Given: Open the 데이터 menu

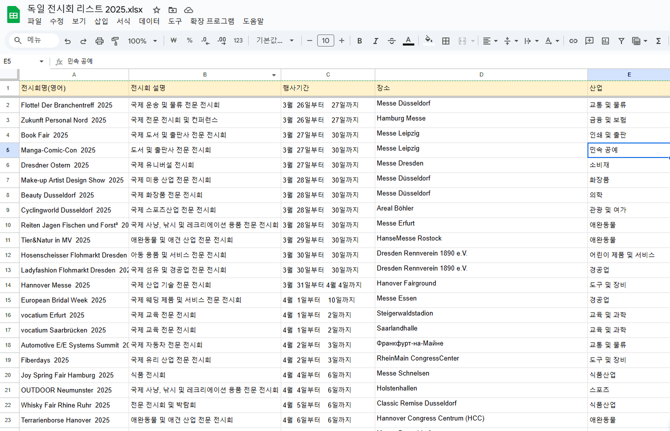Looking at the screenshot, I should pyautogui.click(x=149, y=21).
